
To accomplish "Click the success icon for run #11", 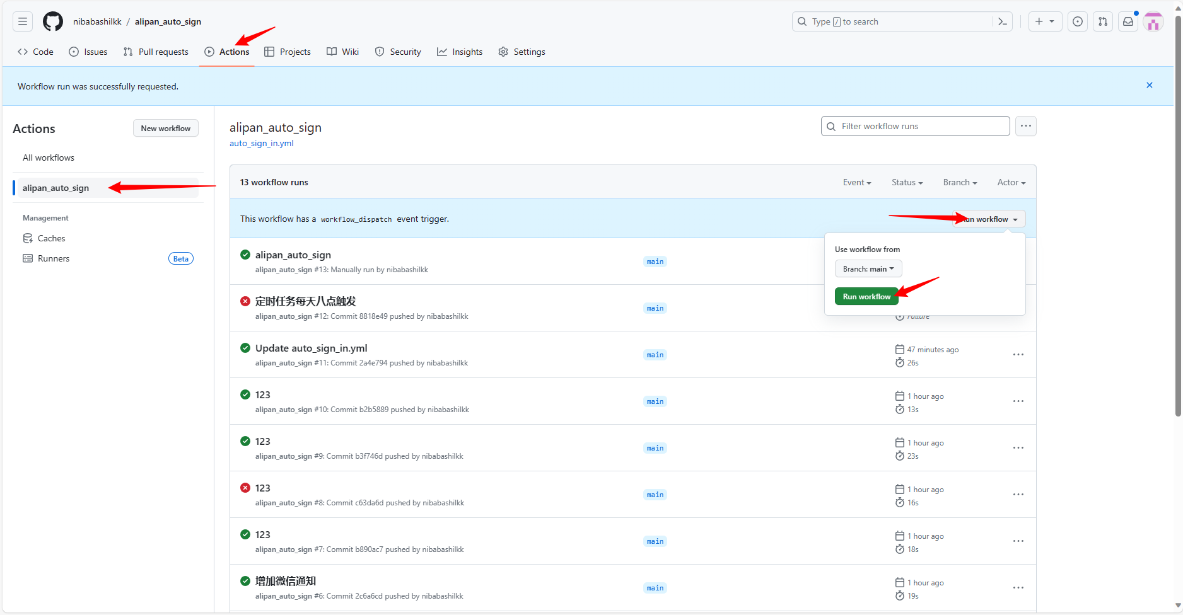I will (245, 348).
